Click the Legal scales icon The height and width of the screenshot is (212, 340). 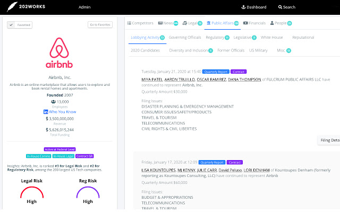coord(185,23)
